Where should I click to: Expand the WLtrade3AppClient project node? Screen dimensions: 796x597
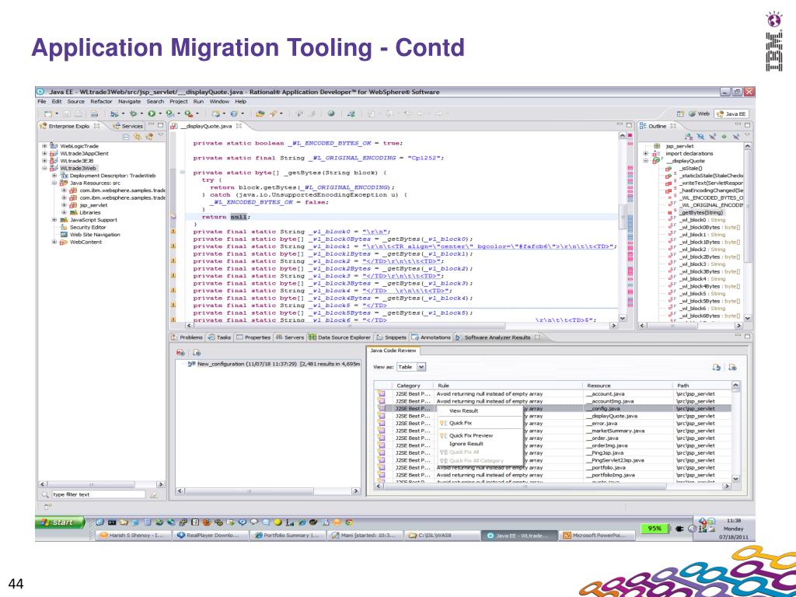[44, 153]
